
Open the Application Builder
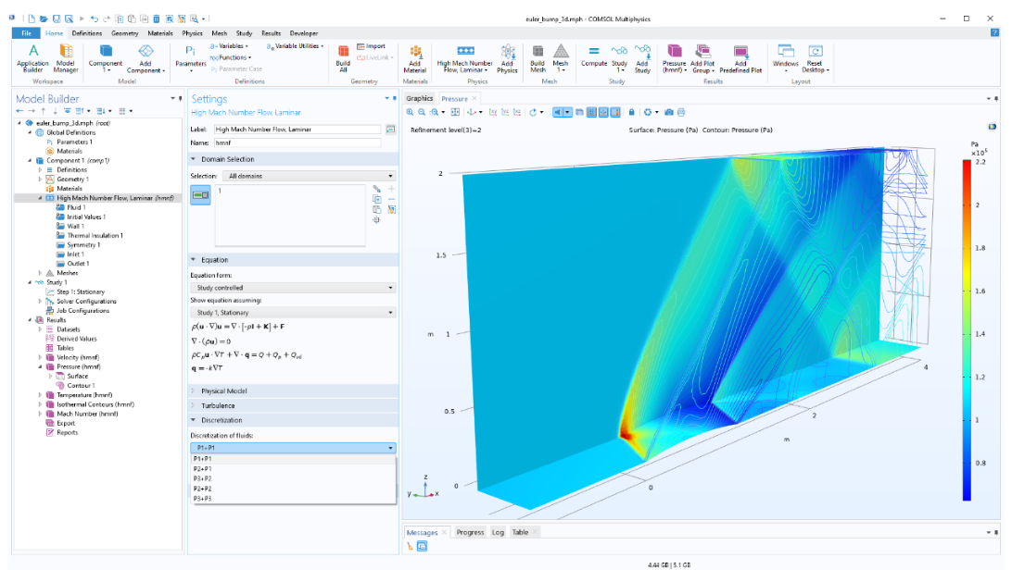(x=33, y=58)
